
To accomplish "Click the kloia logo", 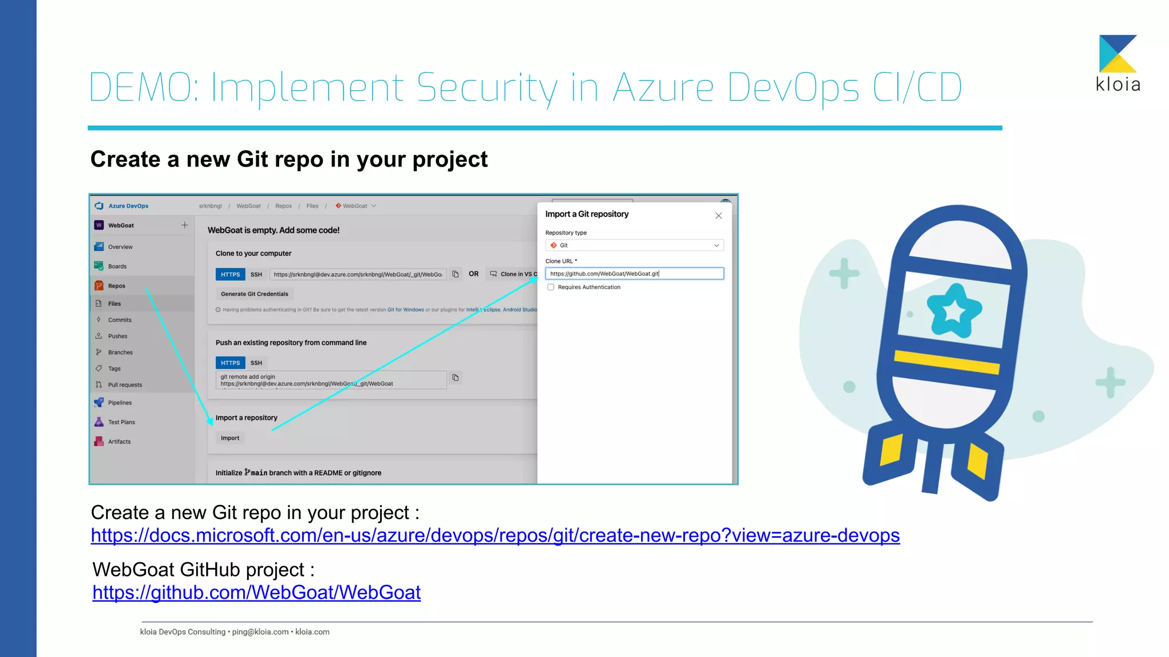I will (1118, 63).
